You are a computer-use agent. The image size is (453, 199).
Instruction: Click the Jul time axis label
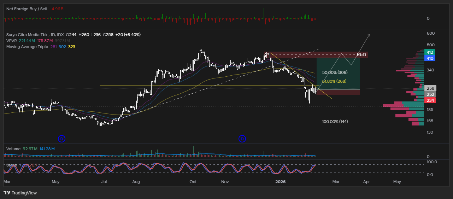(x=104, y=182)
